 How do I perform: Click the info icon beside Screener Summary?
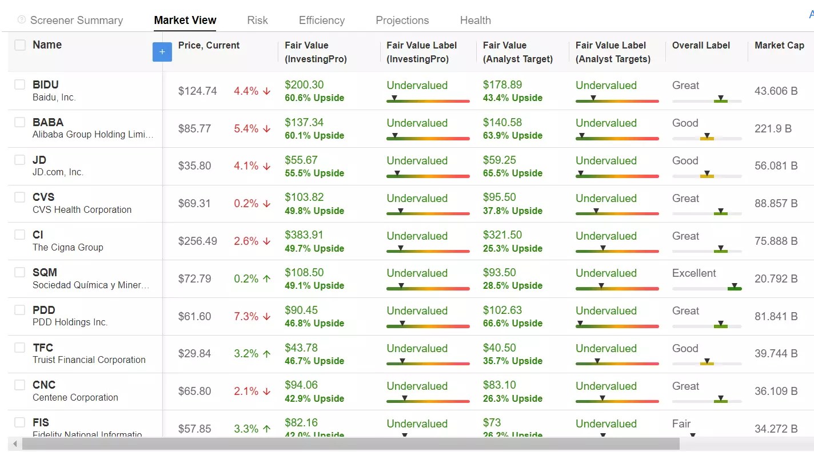tap(22, 20)
